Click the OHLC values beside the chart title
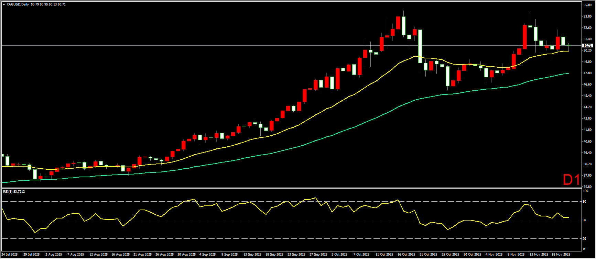 click(x=48, y=4)
